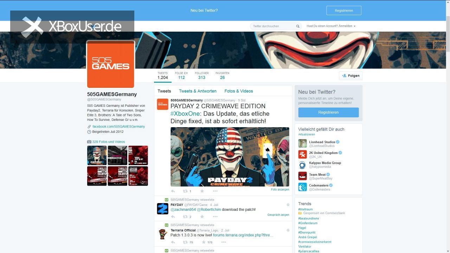Open the Codemasters profile name
The height and width of the screenshot is (253, 450).
[x=319, y=185]
